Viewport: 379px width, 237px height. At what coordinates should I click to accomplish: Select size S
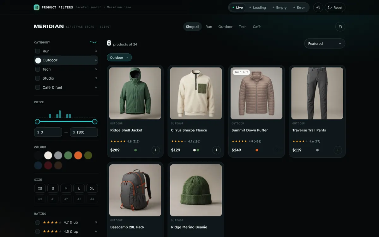click(x=53, y=188)
